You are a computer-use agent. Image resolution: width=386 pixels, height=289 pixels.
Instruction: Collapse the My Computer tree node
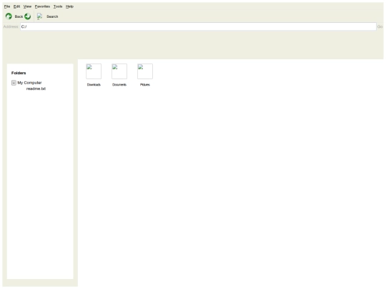[14, 83]
